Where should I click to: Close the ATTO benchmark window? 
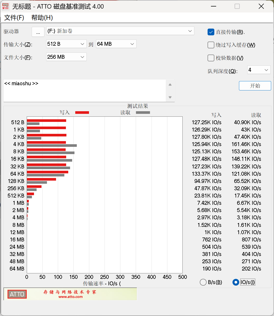tap(261, 6)
